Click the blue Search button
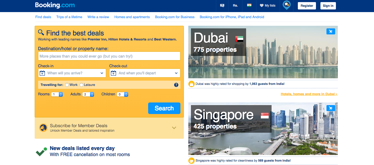The height and width of the screenshot is (165, 374). coord(164,108)
